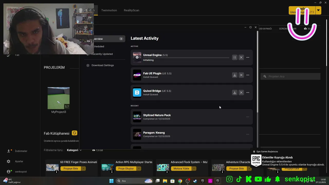Click the 7,0 GiB storage indicator

97,150
